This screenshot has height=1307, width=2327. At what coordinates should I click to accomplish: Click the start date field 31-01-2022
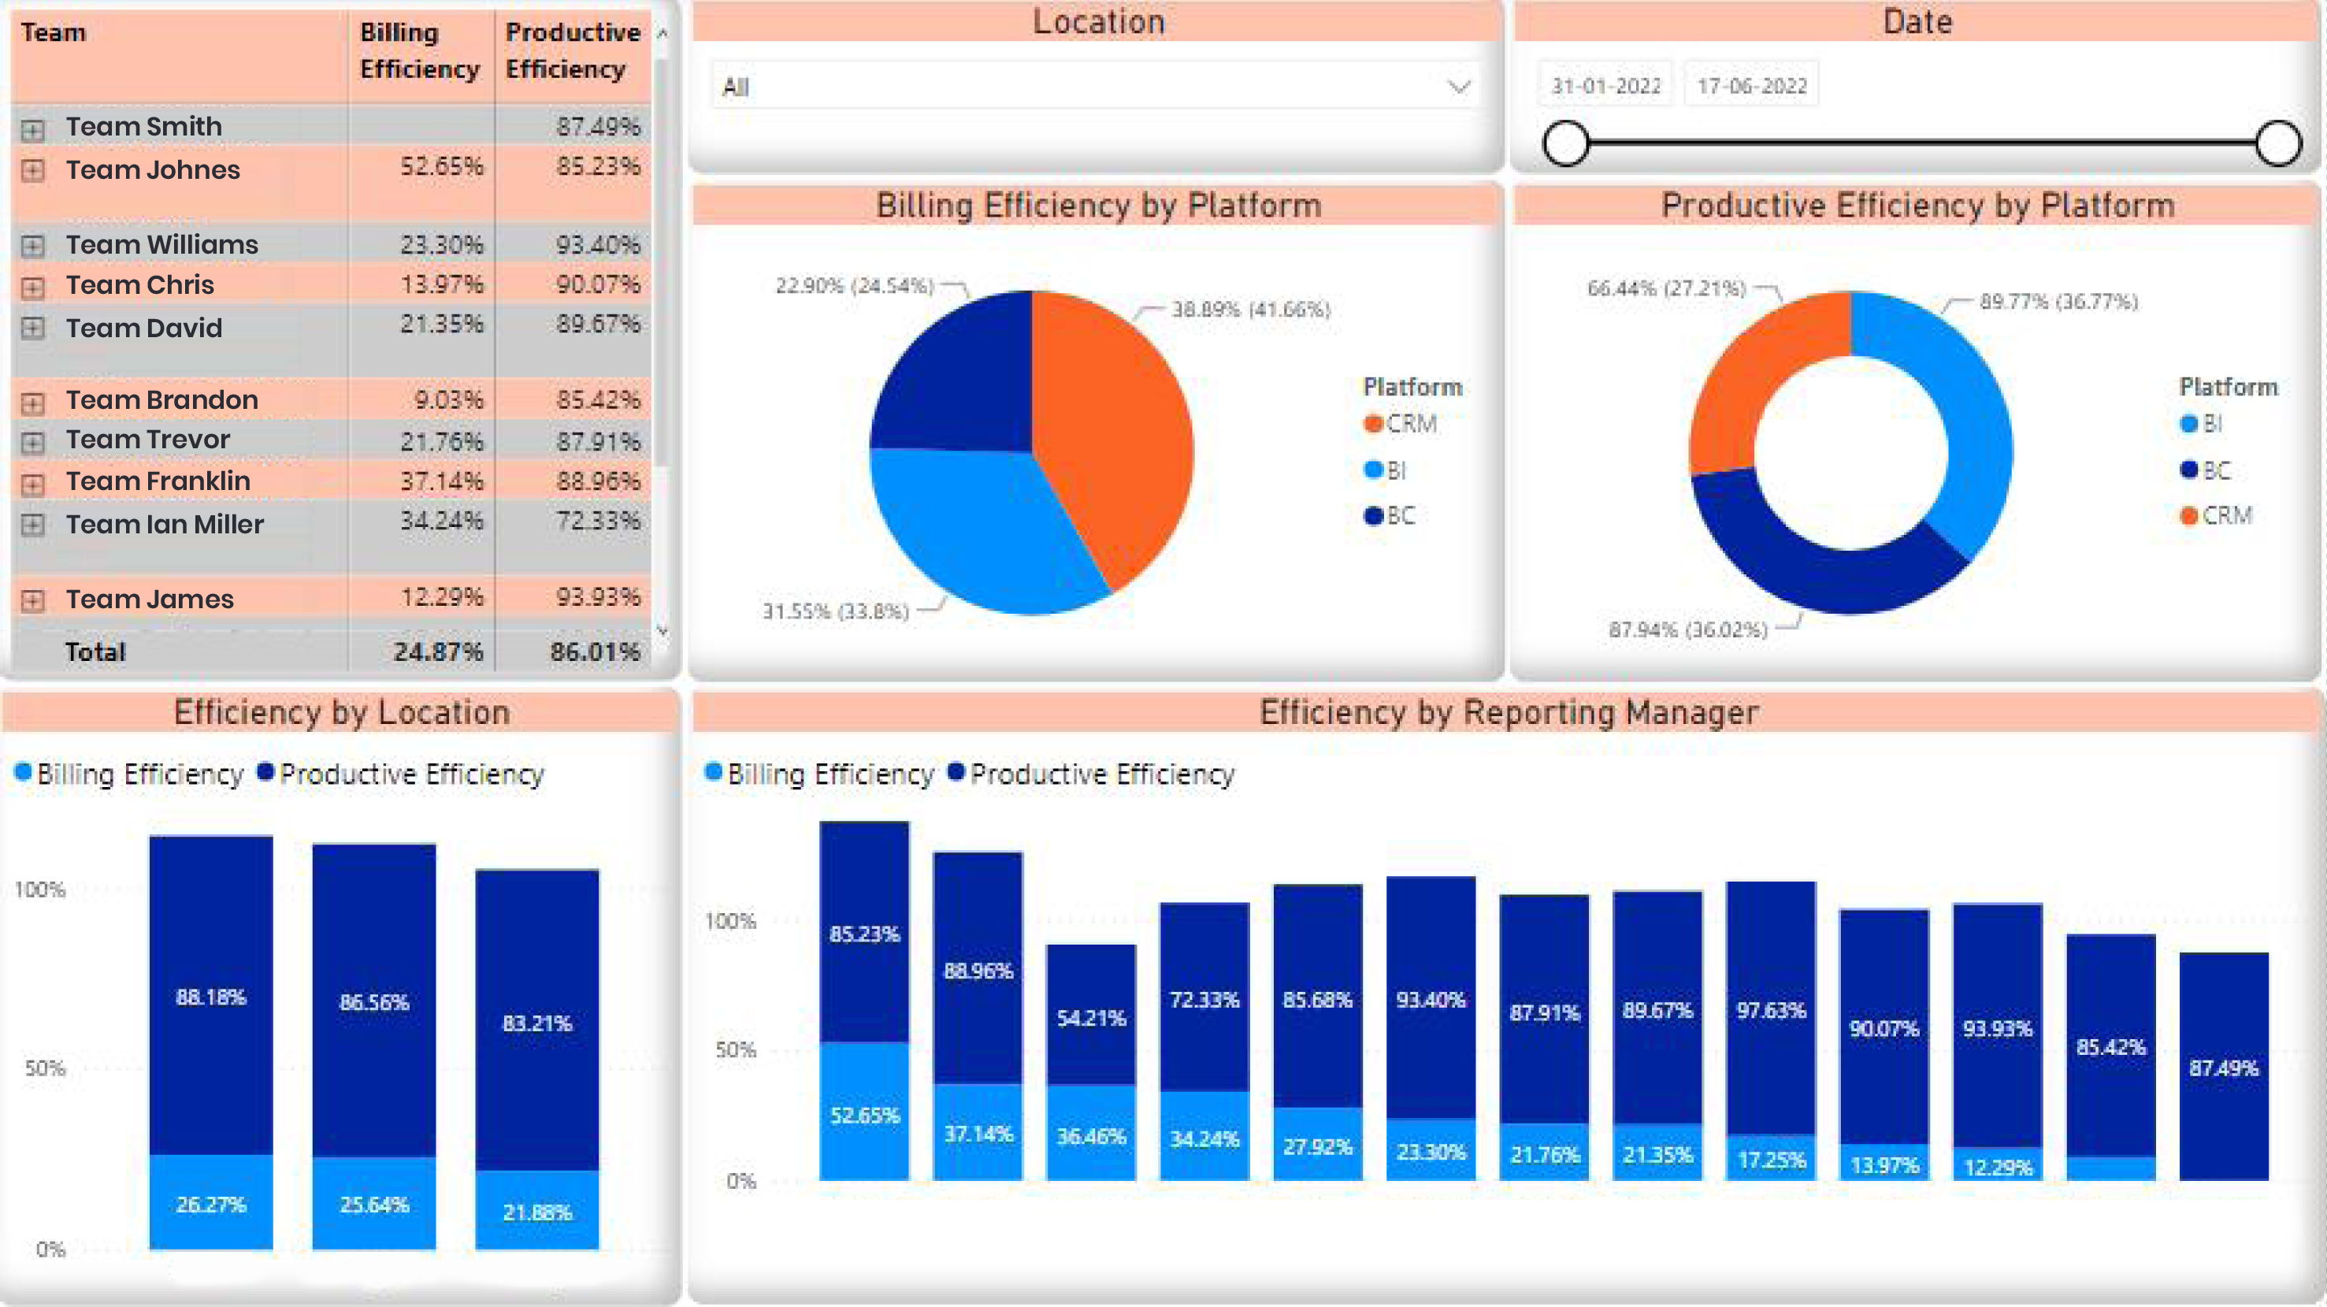(x=1606, y=86)
